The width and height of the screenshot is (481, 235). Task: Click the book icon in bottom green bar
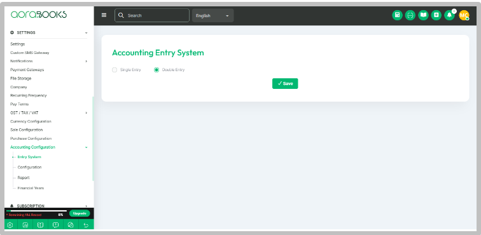pyautogui.click(x=40, y=225)
